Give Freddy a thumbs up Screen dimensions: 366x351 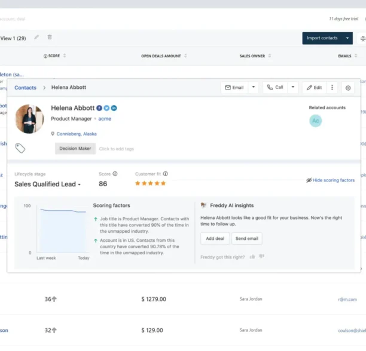[252, 257]
